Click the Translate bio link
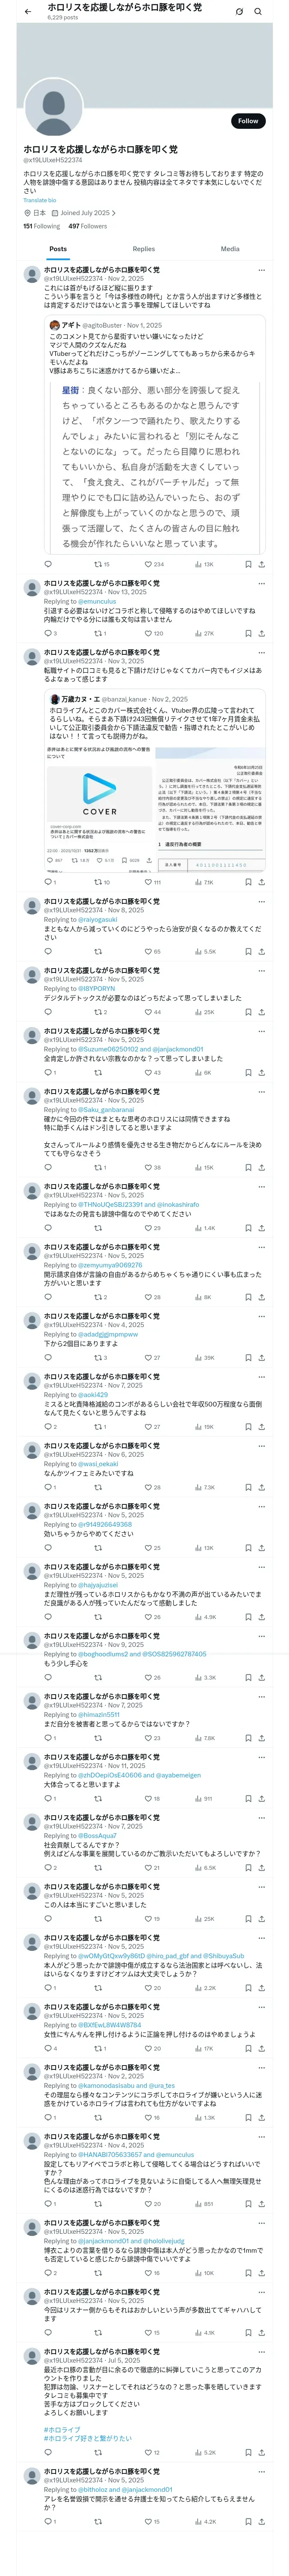The width and height of the screenshot is (289, 2576). (40, 200)
